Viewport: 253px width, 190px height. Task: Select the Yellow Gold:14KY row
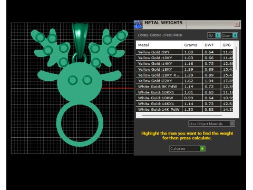pos(184,63)
